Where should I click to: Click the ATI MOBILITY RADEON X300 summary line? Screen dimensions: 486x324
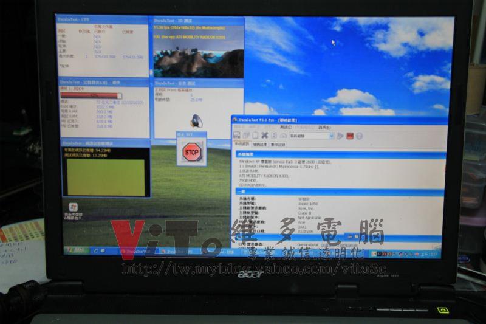[x=264, y=176]
